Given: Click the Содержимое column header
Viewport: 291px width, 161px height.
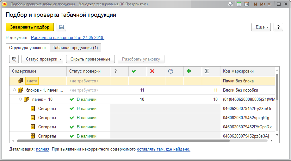Looking at the screenshot, I should [38, 71].
